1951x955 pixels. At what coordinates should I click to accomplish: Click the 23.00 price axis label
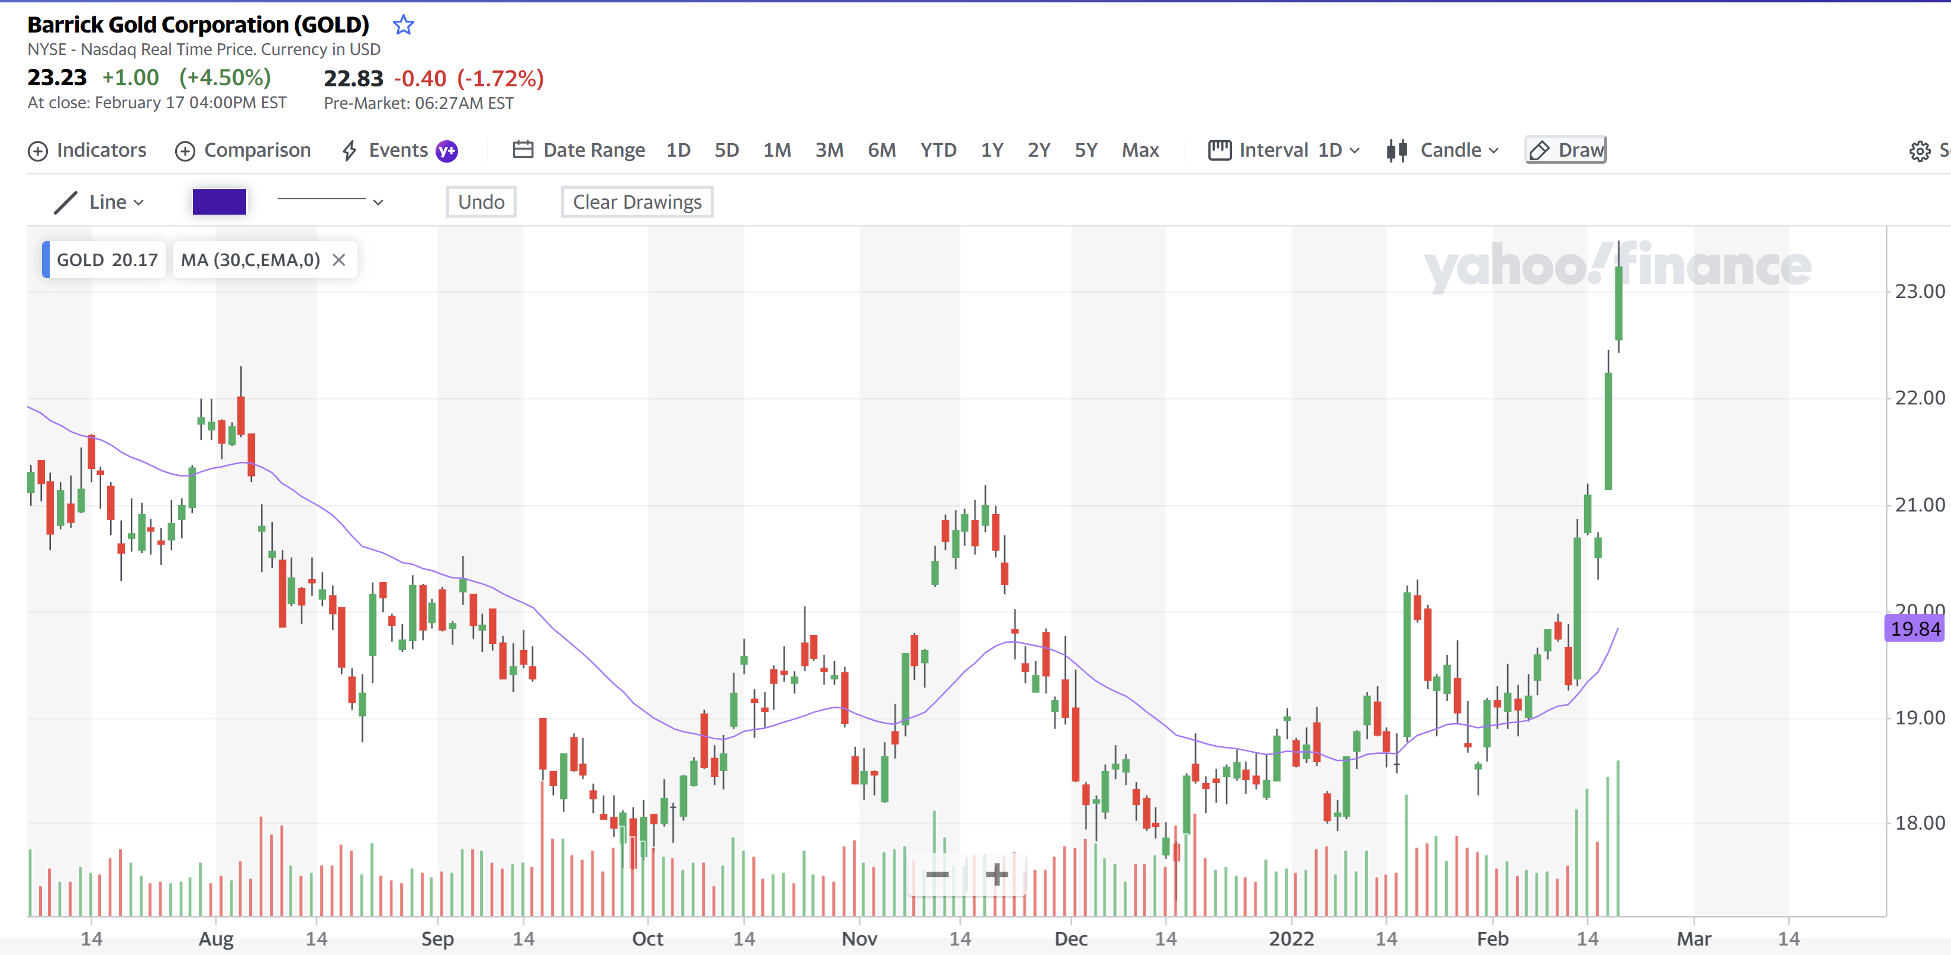point(1919,292)
